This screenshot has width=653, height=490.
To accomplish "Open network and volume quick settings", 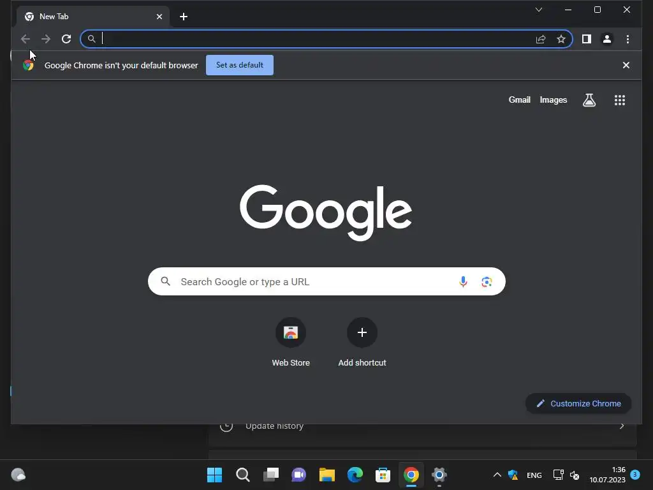I will click(566, 475).
